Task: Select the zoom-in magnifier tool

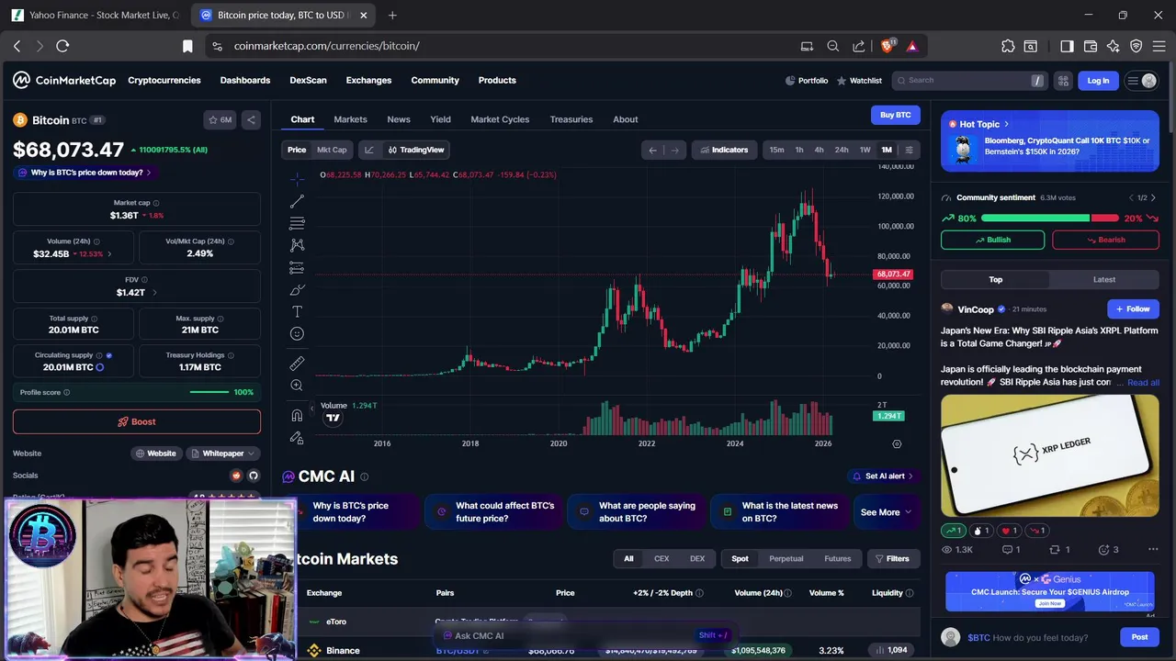Action: pyautogui.click(x=297, y=386)
